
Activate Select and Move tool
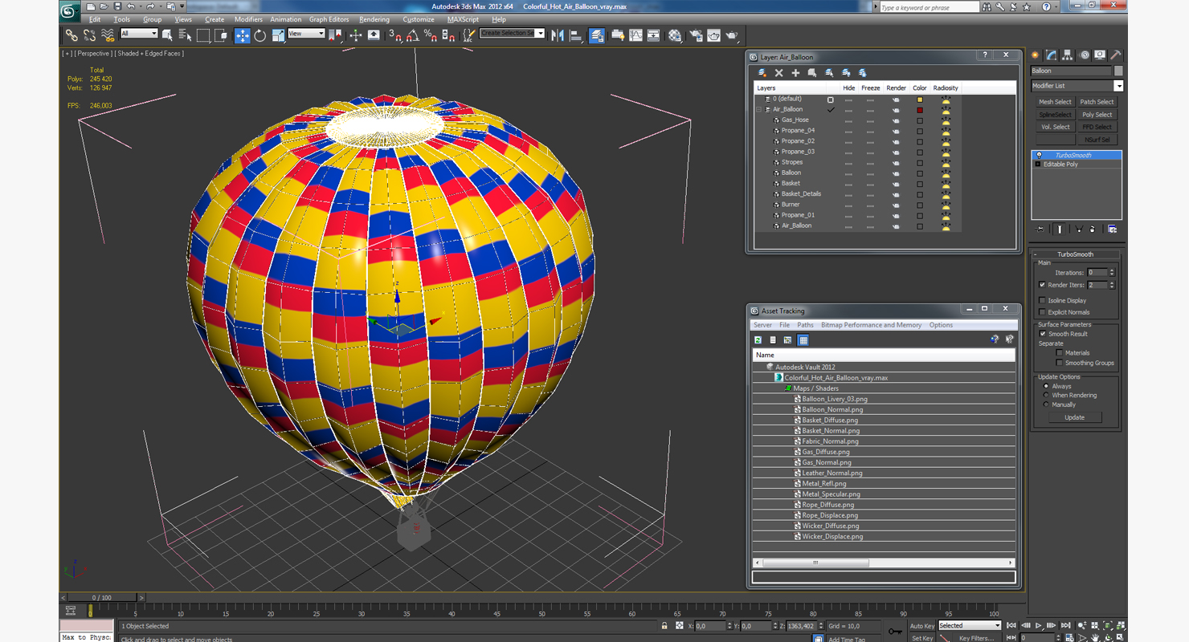[x=242, y=35]
